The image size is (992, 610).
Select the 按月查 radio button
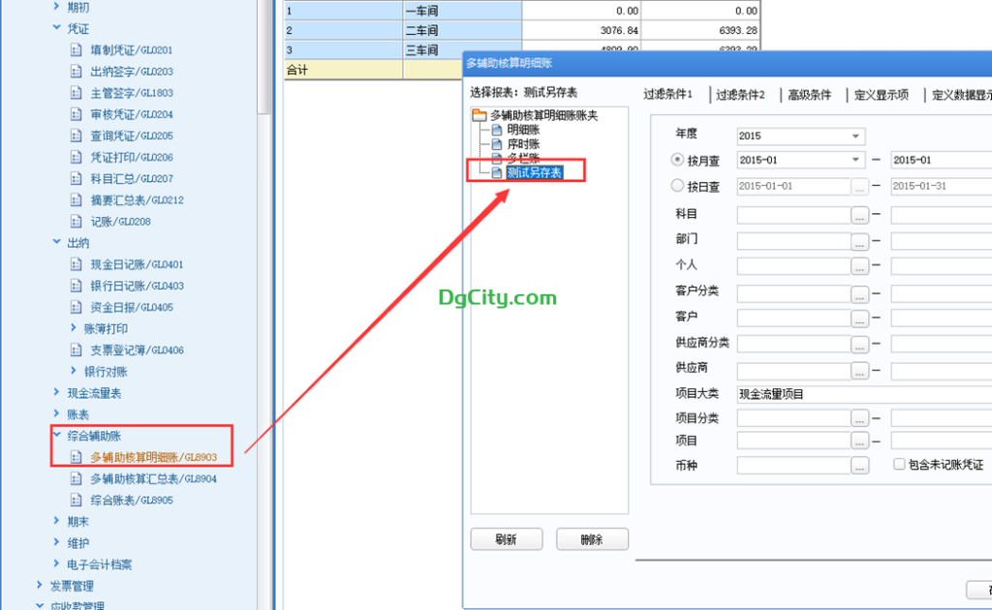coord(677,160)
